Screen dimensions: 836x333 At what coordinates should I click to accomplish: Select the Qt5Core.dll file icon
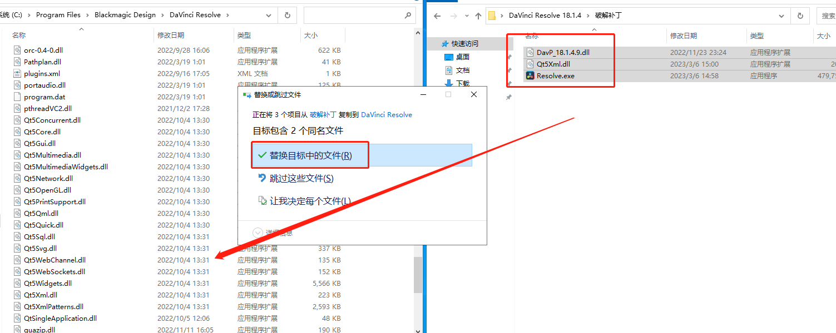pos(17,132)
